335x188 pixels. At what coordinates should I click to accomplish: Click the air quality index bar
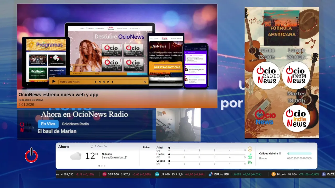(300, 154)
